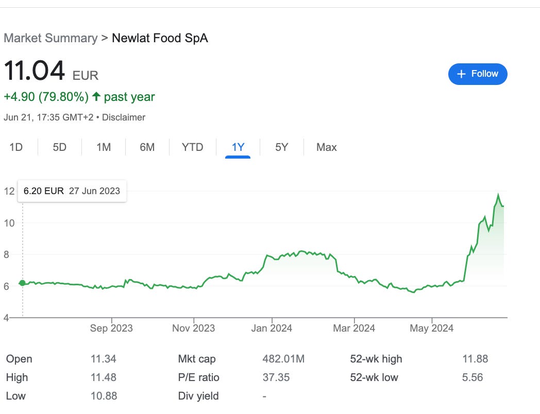Click the 52-wk low label
Image resolution: width=540 pixels, height=414 pixels.
[x=374, y=377]
